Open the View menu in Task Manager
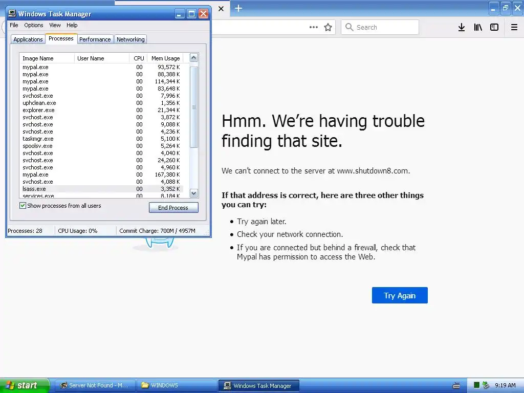Viewport: 524px width, 393px height. click(55, 25)
